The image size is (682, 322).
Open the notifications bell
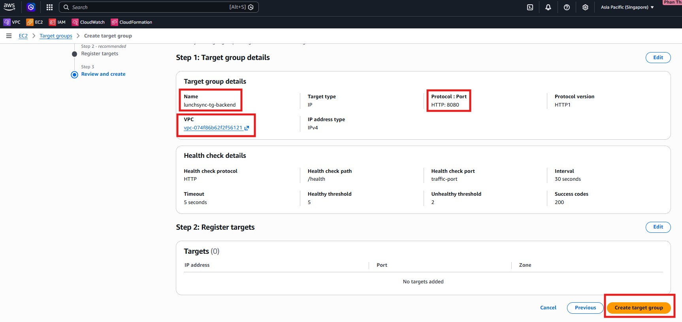tap(548, 7)
